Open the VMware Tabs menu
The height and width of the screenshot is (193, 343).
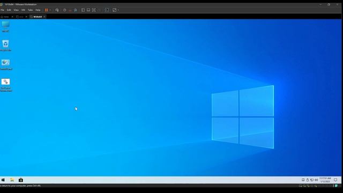30,10
